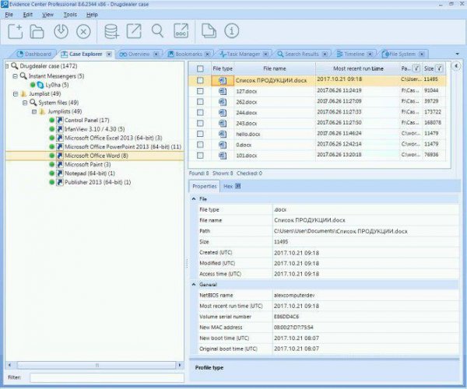
Task: Toggle the select-all checkbox in table header
Action: [200, 68]
